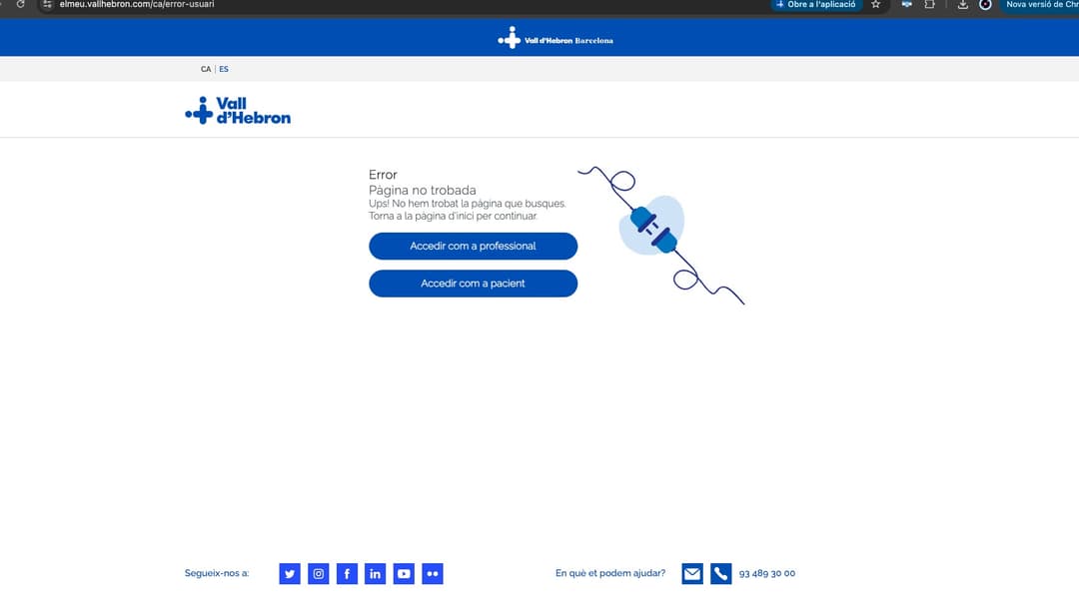Switch language to ES
This screenshot has height=592, width=1079.
tap(224, 70)
